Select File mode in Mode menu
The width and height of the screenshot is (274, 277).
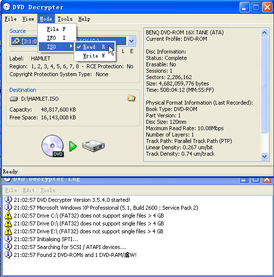click(56, 29)
